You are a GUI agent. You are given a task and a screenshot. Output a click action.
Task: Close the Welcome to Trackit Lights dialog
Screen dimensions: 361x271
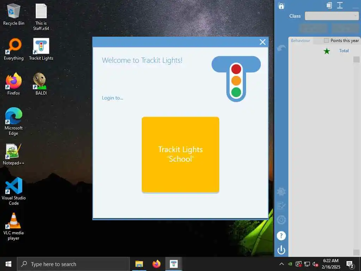pyautogui.click(x=262, y=42)
